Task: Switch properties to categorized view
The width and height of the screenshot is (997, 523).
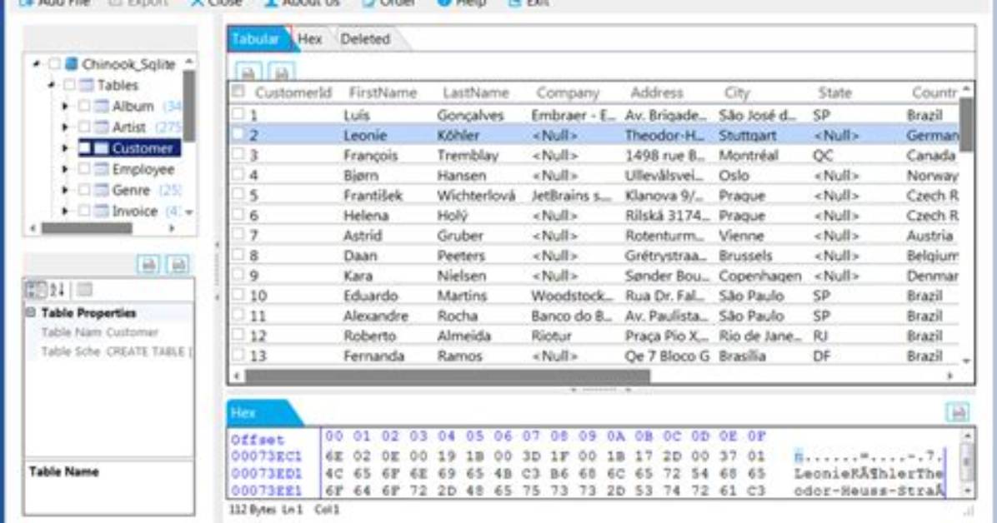Action: pyautogui.click(x=34, y=291)
